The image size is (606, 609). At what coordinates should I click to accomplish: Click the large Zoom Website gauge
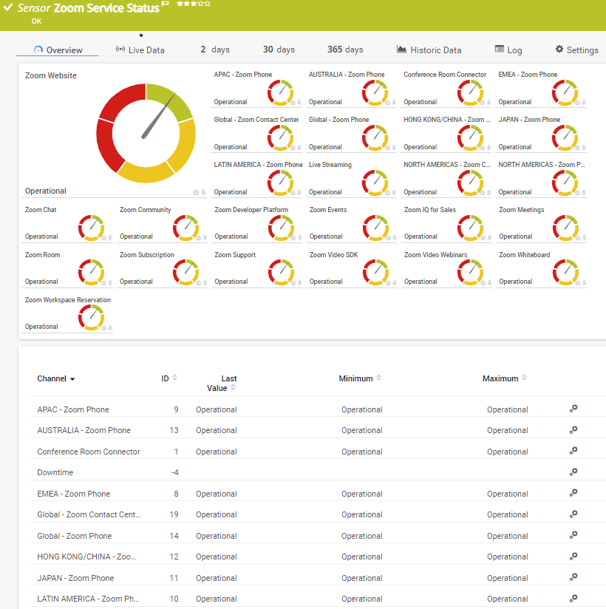146,133
